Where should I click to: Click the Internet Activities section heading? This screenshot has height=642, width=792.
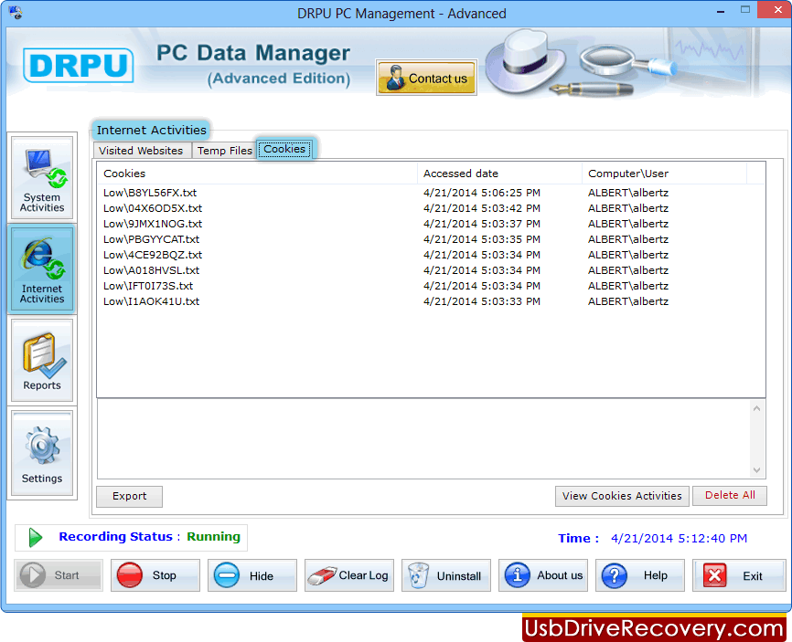click(152, 130)
